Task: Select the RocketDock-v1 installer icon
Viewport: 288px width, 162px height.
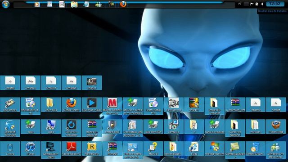Action: pos(31,106)
